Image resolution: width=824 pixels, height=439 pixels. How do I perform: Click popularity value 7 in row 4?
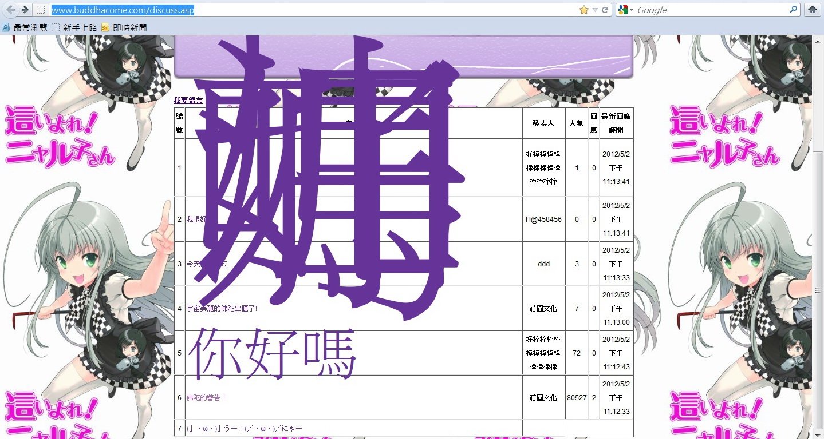click(x=577, y=309)
